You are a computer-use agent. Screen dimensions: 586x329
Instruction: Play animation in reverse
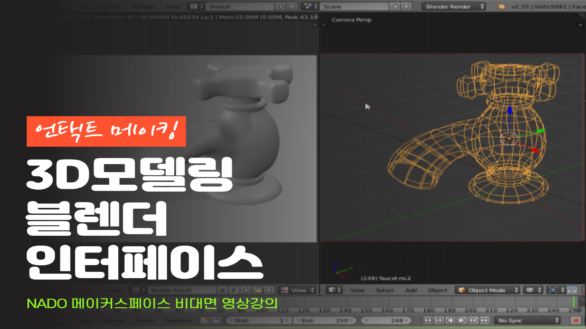[450, 320]
